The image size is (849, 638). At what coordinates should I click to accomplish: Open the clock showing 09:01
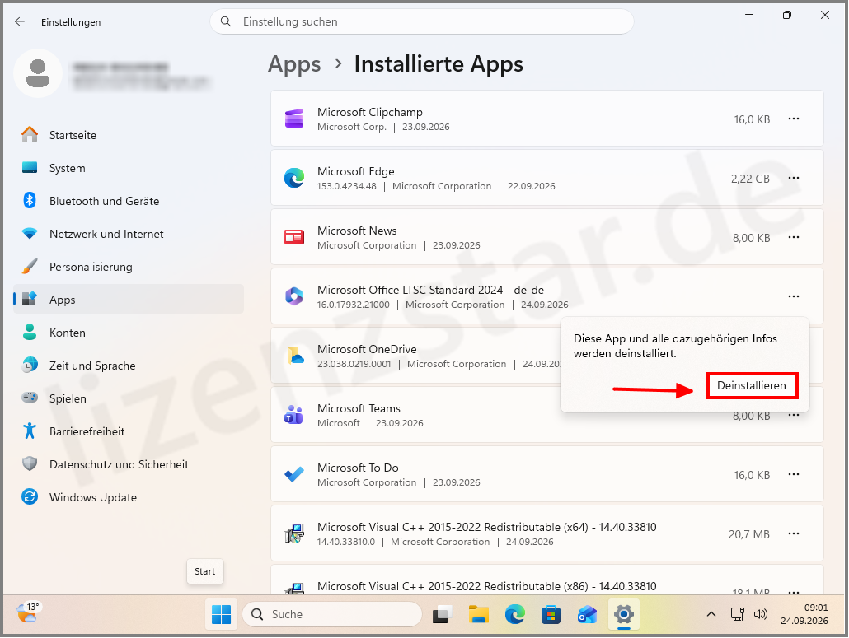(804, 614)
